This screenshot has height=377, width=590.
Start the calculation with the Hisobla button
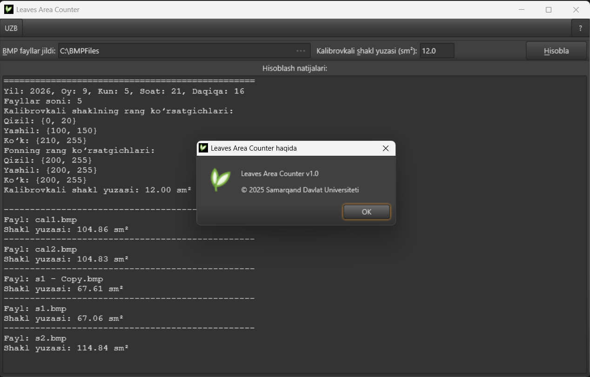tap(556, 51)
